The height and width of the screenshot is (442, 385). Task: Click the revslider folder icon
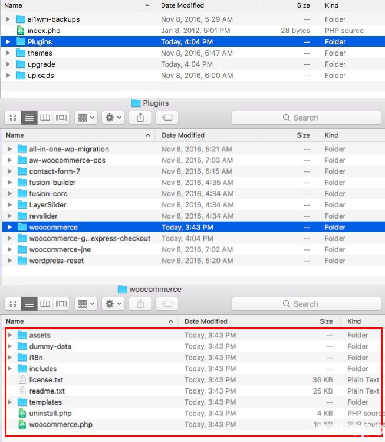coord(22,216)
